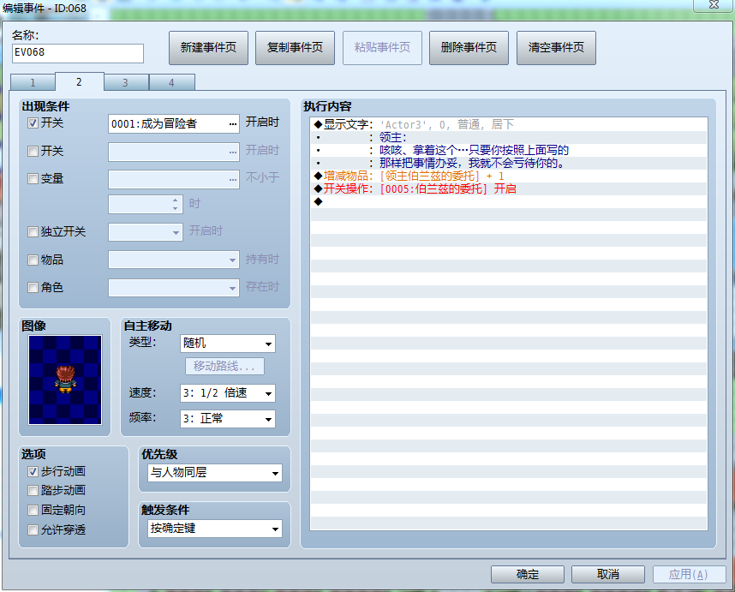Click the event name field EV068
This screenshot has height=592, width=735.
[x=78, y=53]
